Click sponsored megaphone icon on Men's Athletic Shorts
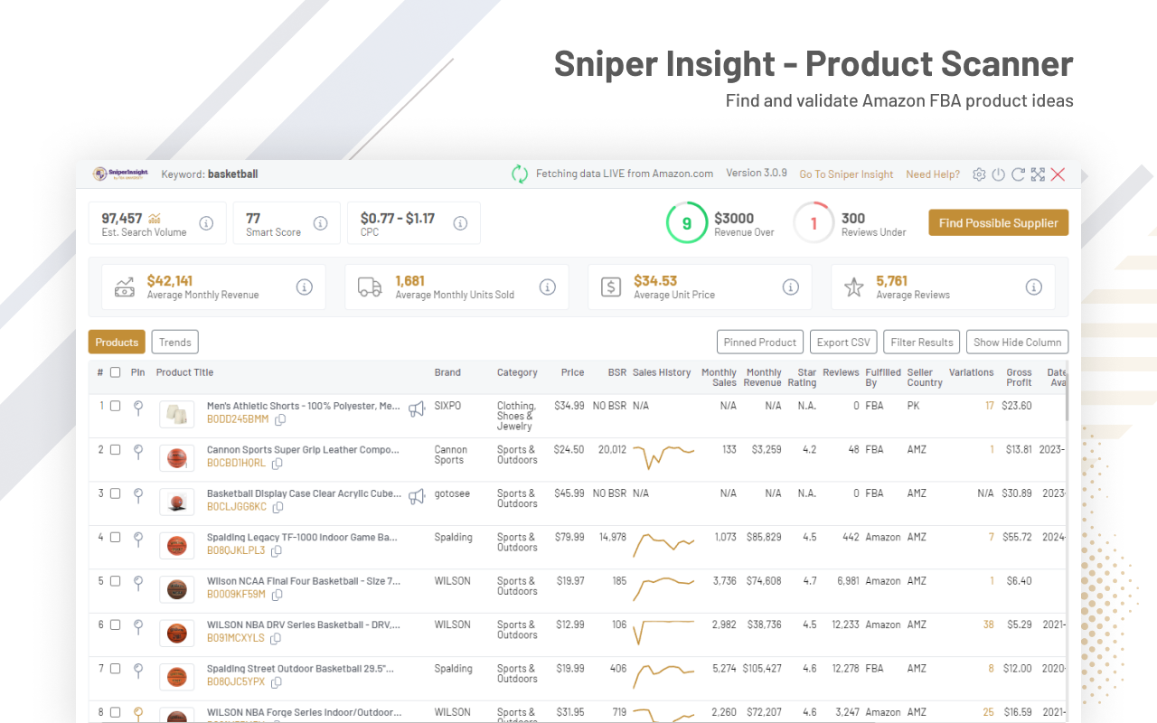 [x=417, y=409]
